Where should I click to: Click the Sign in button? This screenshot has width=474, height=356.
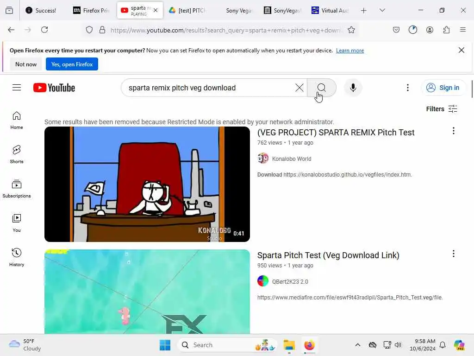(443, 88)
